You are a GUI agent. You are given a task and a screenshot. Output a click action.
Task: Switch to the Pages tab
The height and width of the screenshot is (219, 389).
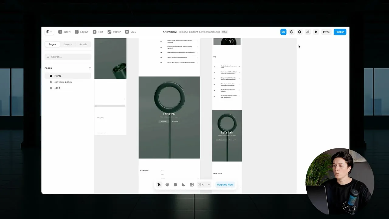[52, 44]
